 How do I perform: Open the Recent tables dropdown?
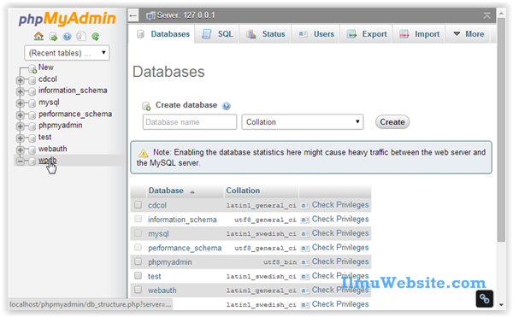[x=67, y=53]
